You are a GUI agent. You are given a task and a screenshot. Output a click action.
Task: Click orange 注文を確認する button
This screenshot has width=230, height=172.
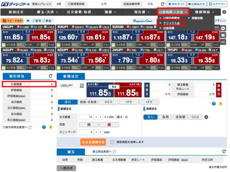click(93, 142)
